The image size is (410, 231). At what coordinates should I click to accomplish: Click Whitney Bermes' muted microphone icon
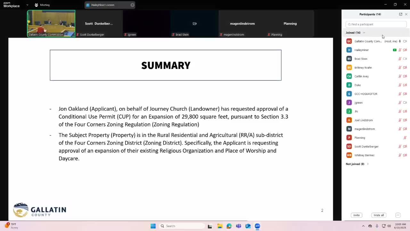400,155
